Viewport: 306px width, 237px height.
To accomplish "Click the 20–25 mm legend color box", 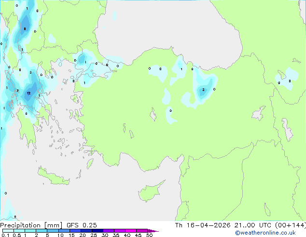I will (x=86, y=231).
